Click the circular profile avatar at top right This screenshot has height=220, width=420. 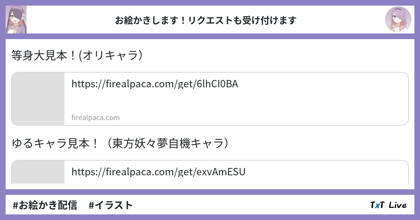pos(398,20)
